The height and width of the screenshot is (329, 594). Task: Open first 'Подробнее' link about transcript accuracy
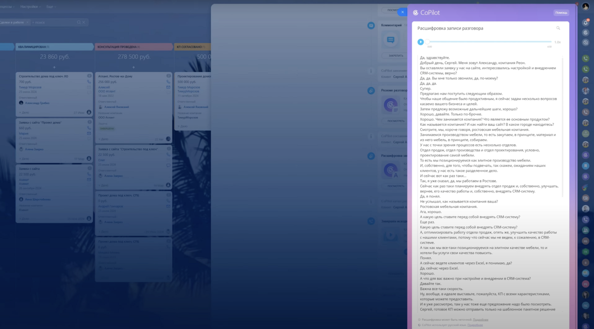click(480, 320)
